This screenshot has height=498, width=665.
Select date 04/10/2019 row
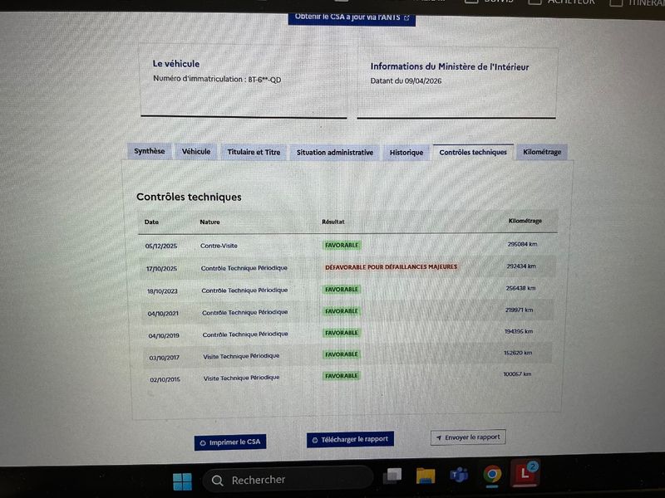coord(164,336)
